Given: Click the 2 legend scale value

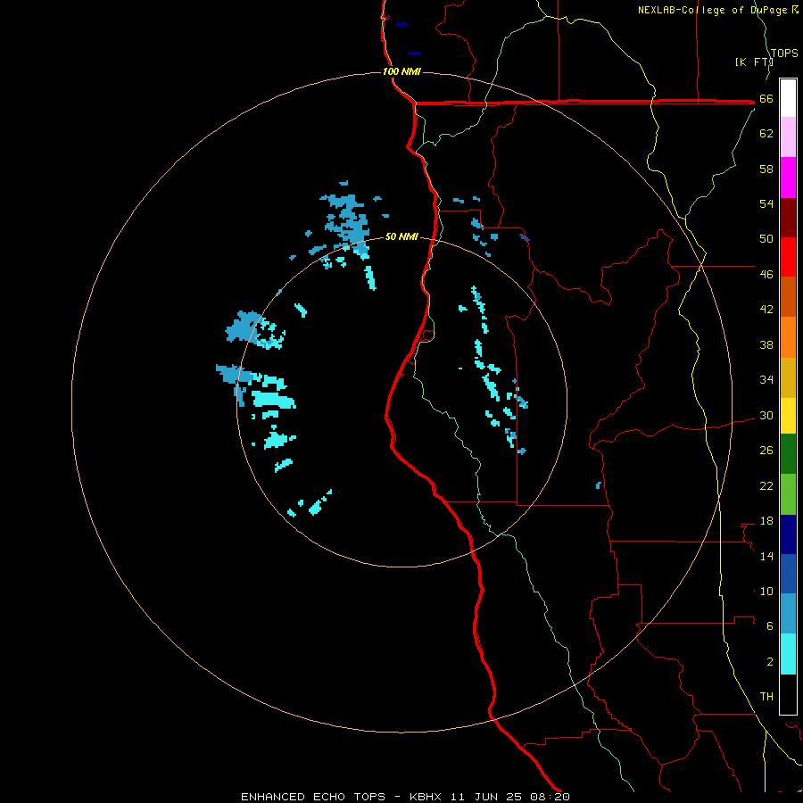Looking at the screenshot, I should pyautogui.click(x=770, y=662).
